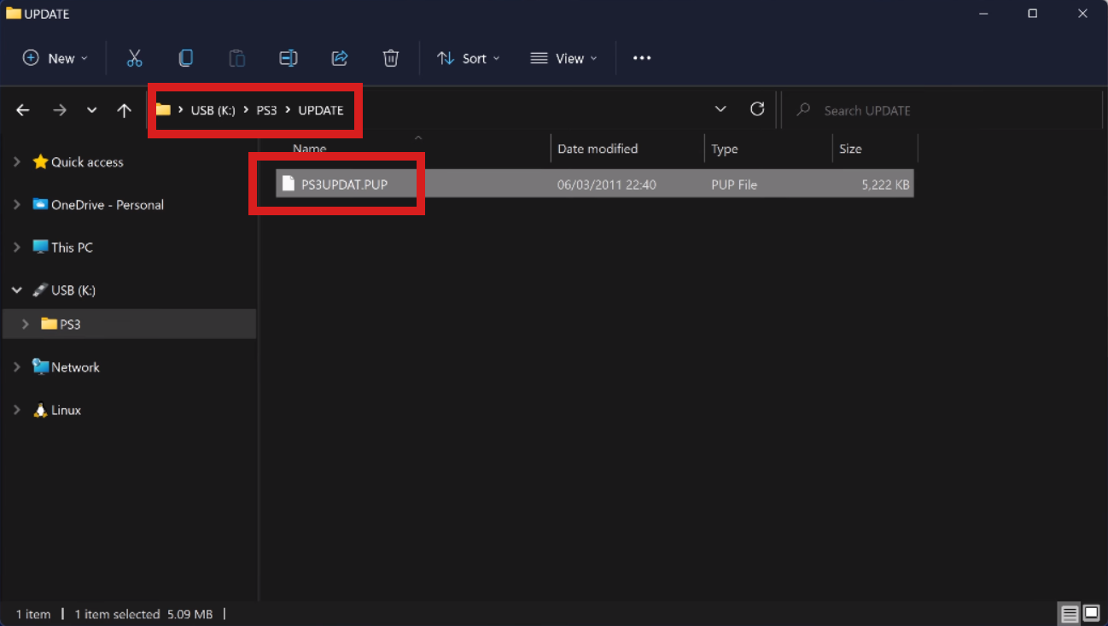The width and height of the screenshot is (1108, 626).
Task: Open the Sort options dropdown
Action: point(469,58)
